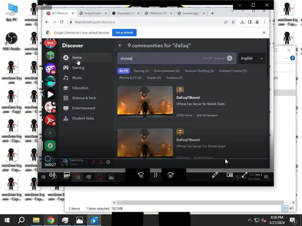302x226 pixels.
Task: Open the video player volume control
Action: 52,175
